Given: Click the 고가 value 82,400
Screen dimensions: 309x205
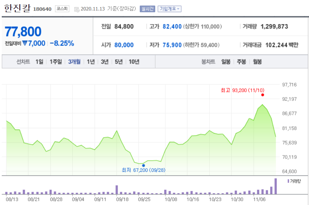Looking at the screenshot, I should 172,27.
